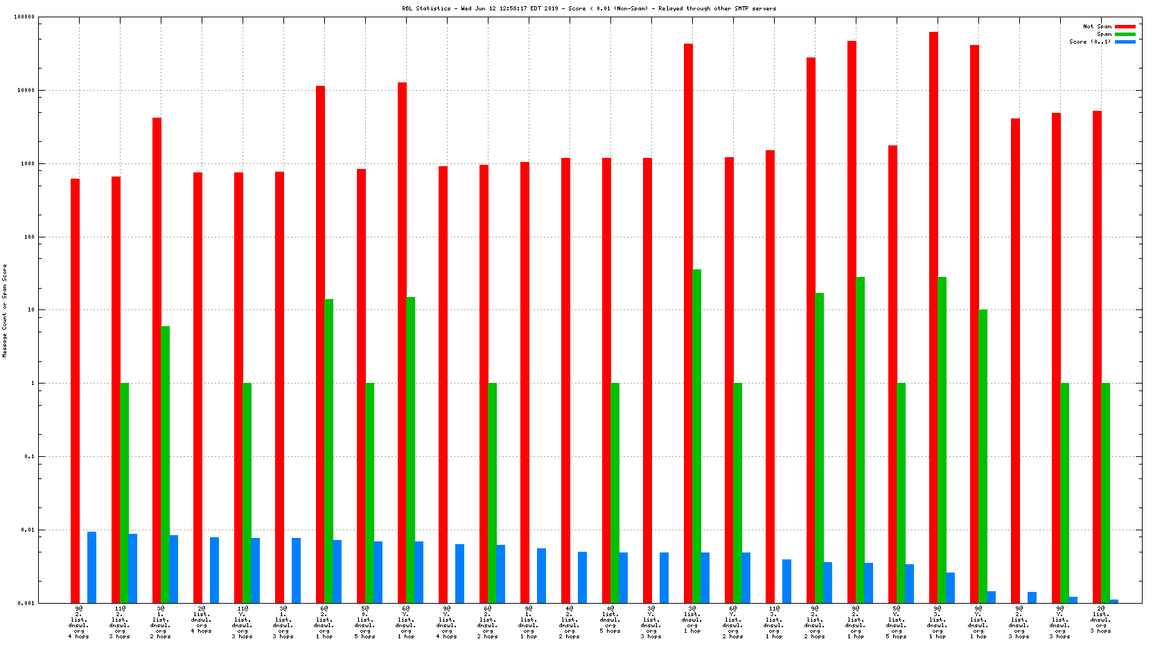Click the 0.001 tick on the y-axis

click(26, 603)
